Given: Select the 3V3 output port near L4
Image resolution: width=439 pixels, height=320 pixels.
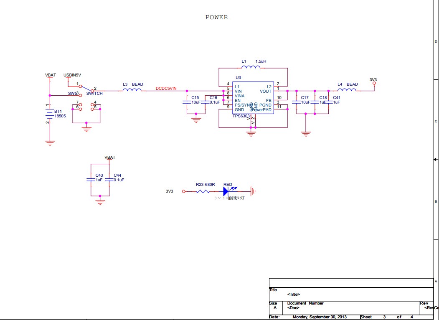Looking at the screenshot, I should [x=374, y=84].
